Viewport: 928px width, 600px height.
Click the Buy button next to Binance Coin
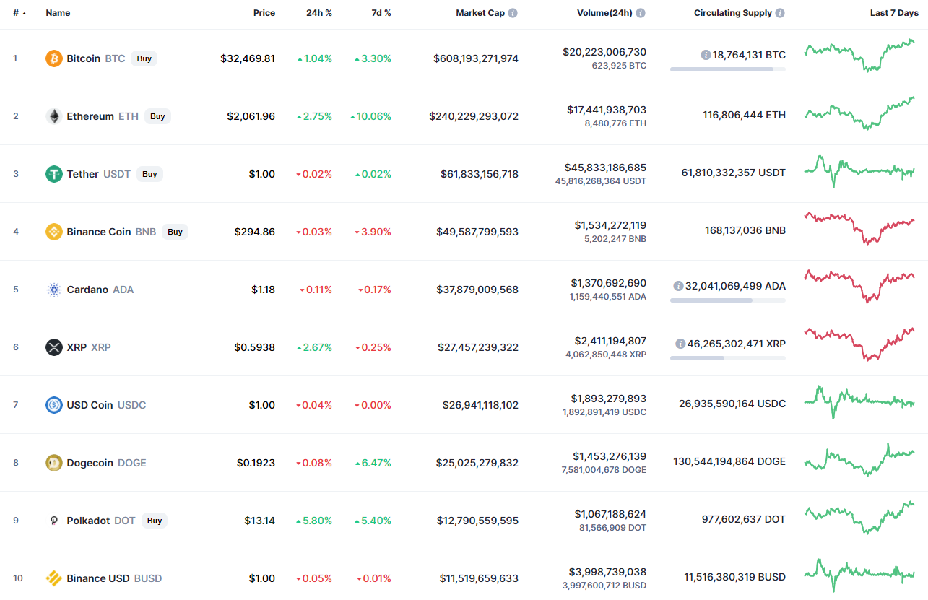pyautogui.click(x=175, y=232)
